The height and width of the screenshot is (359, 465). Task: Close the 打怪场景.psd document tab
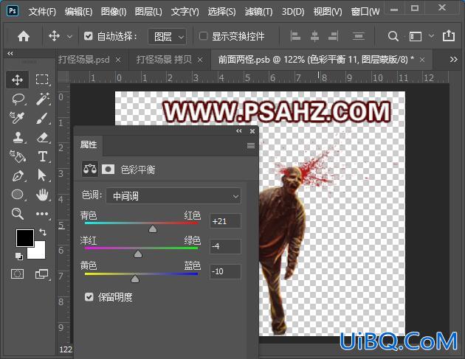coord(118,60)
